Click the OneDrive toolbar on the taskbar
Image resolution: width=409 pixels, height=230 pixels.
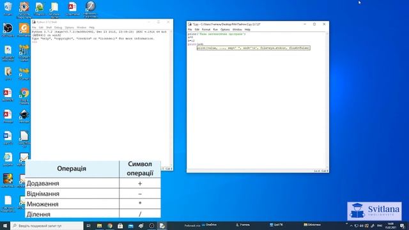210,225
